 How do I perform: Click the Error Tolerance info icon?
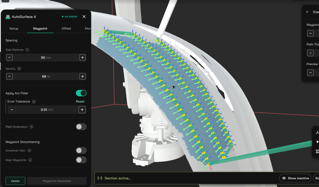coord(34,101)
